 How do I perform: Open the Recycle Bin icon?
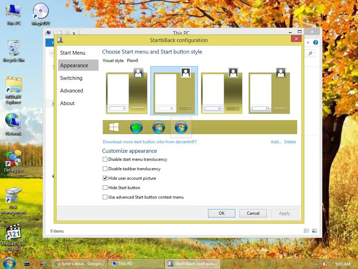(14, 51)
